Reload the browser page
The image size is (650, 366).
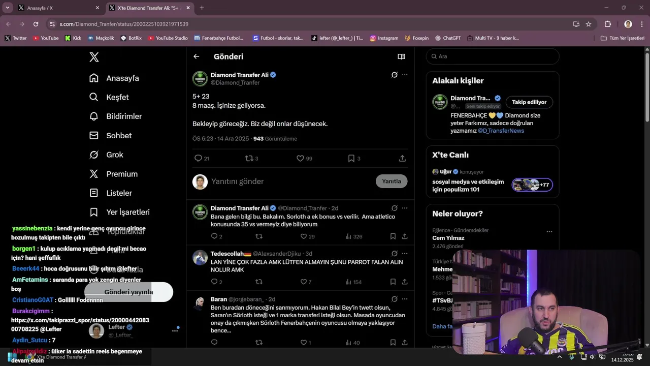[36, 24]
